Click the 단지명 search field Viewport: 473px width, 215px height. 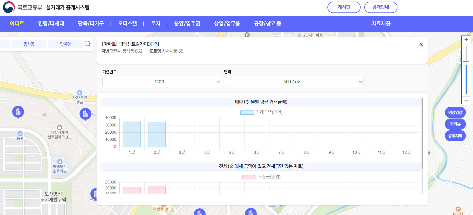(65, 44)
